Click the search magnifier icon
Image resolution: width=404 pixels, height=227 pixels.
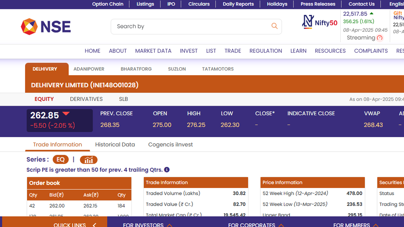click(x=274, y=26)
